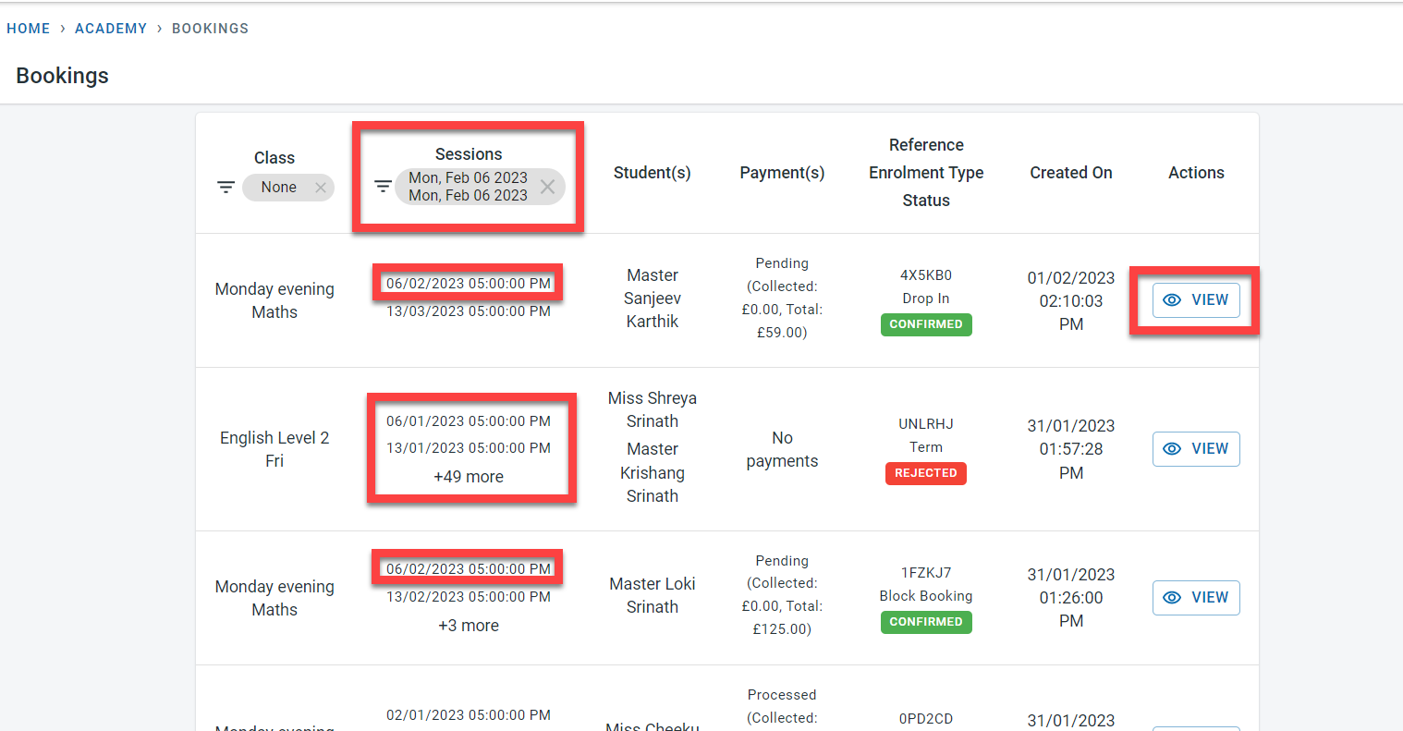The height and width of the screenshot is (731, 1403).
Task: Go to HOME breadcrumb link
Action: (29, 29)
